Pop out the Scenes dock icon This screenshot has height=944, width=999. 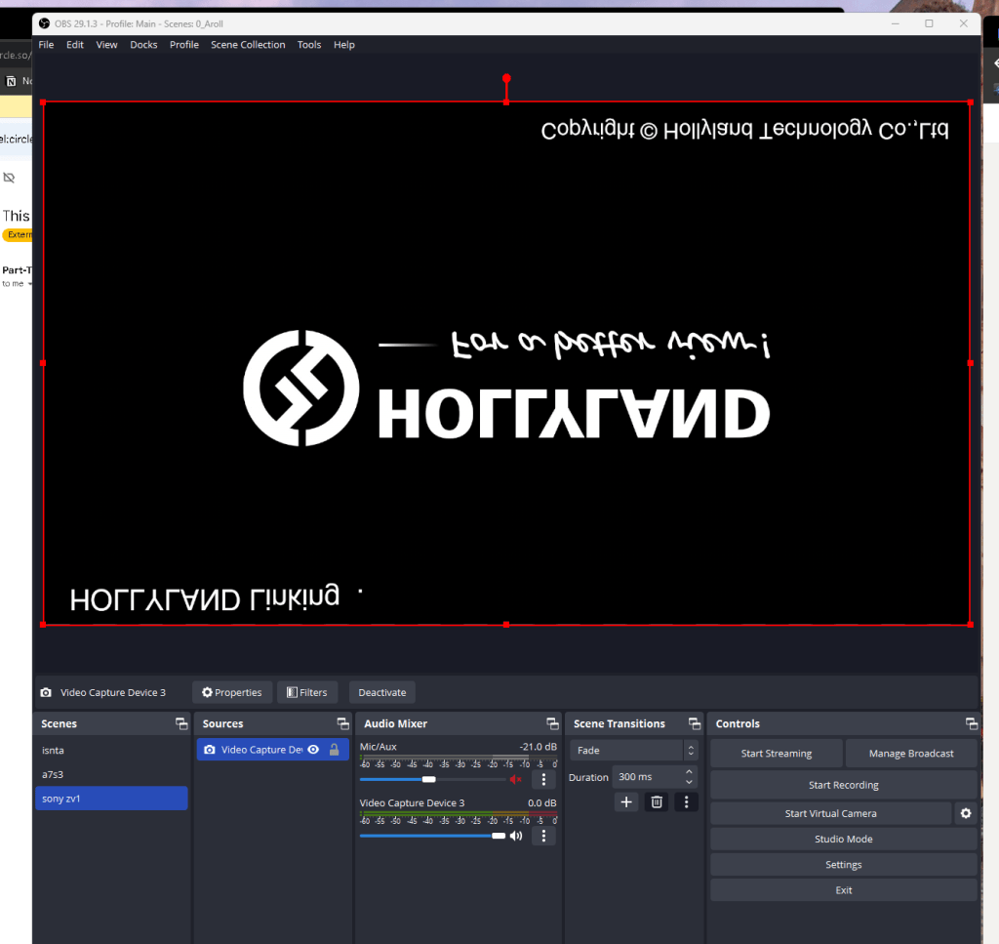tap(181, 723)
